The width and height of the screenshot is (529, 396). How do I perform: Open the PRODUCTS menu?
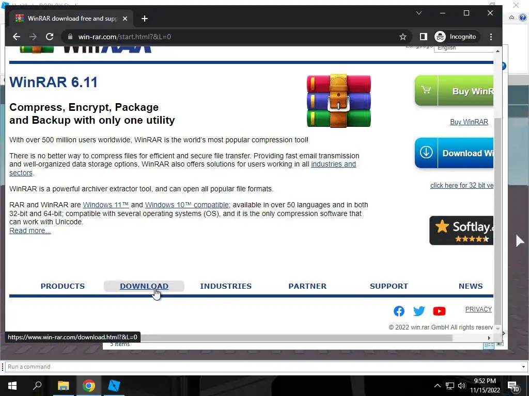pos(63,286)
